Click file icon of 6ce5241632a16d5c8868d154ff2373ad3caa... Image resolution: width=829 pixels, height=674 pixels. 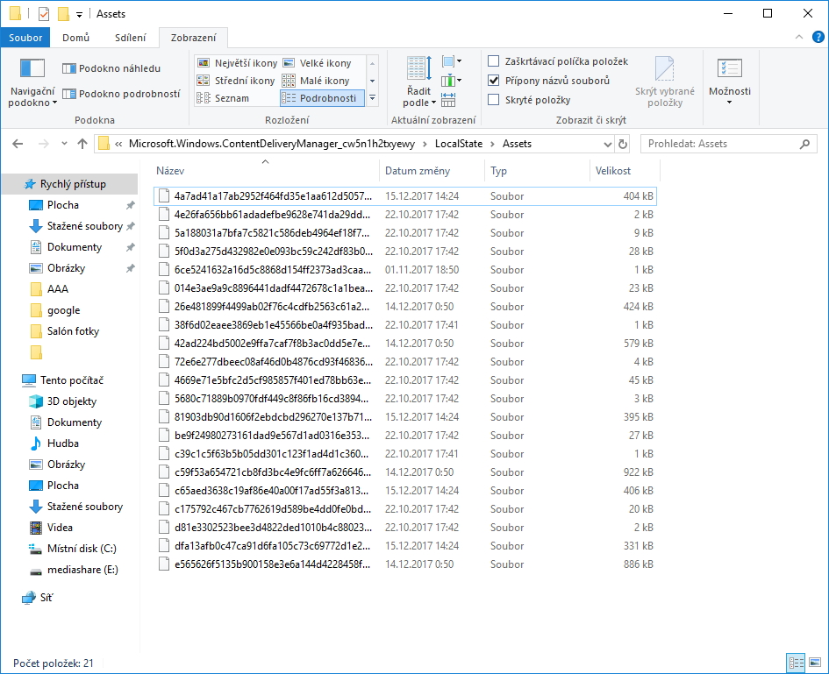(x=164, y=269)
